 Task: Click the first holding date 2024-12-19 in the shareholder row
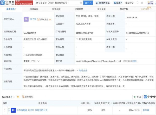click(134, 110)
